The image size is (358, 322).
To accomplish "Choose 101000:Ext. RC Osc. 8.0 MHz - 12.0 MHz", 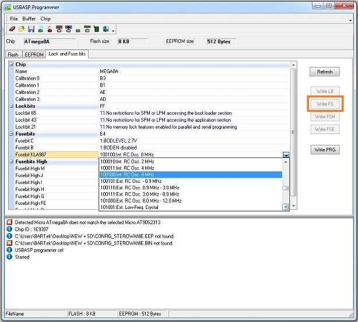I will click(x=191, y=201).
